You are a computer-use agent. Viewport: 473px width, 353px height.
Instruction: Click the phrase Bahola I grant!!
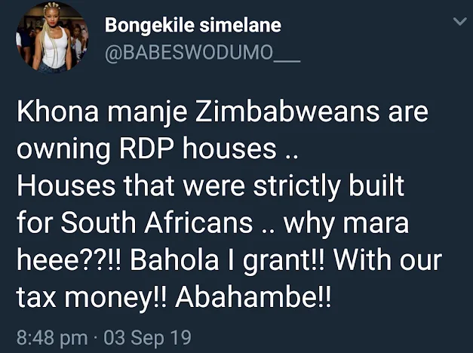pyautogui.click(x=227, y=261)
